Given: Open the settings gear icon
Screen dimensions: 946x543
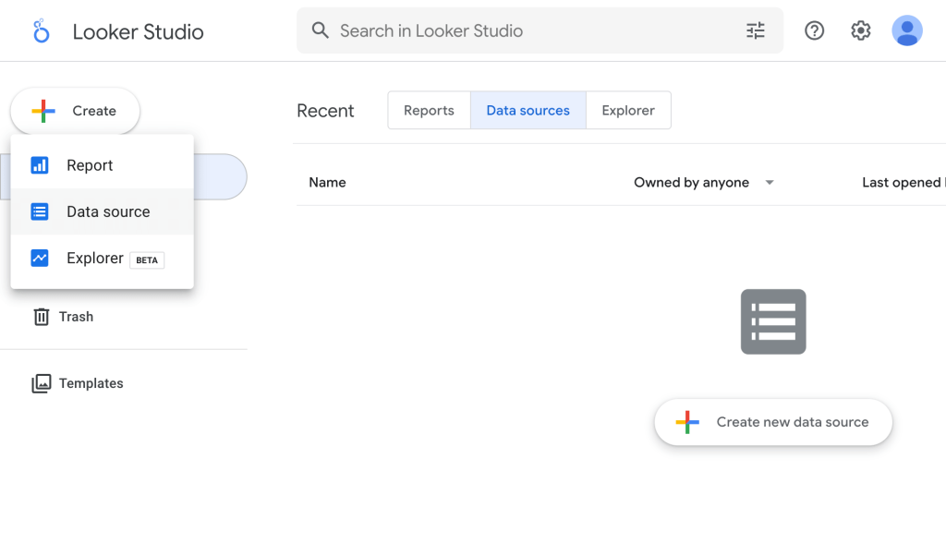Looking at the screenshot, I should click(x=860, y=30).
